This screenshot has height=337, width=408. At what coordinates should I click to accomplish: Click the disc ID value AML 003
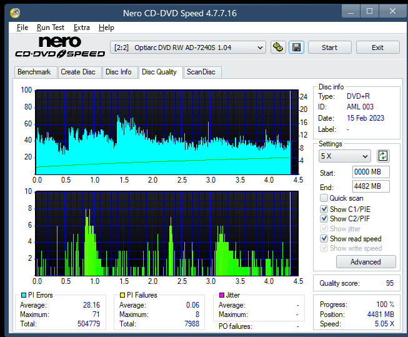360,107
